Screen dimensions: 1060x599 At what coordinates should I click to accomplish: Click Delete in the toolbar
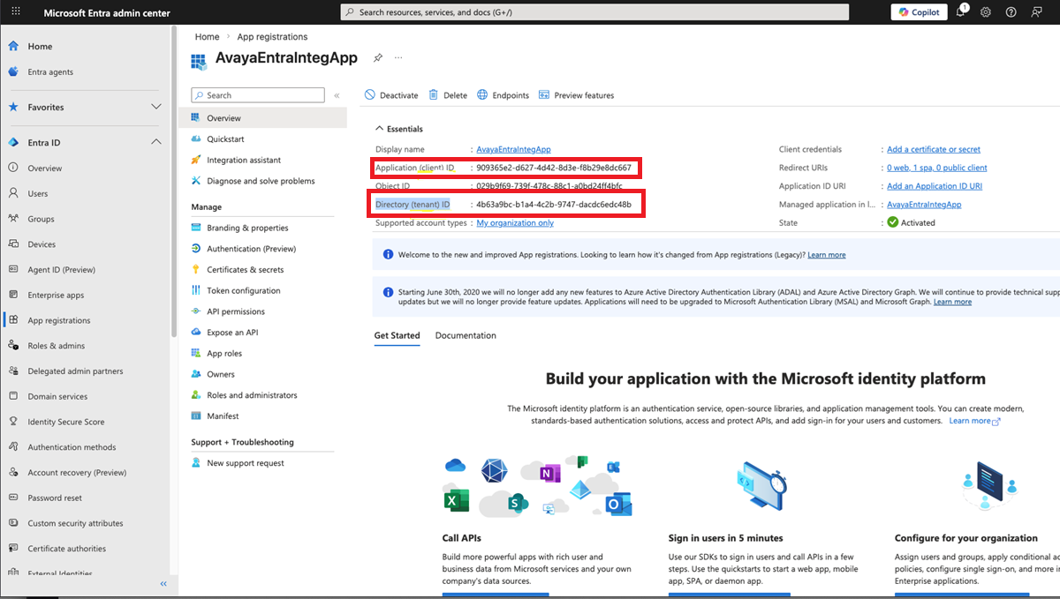(448, 95)
